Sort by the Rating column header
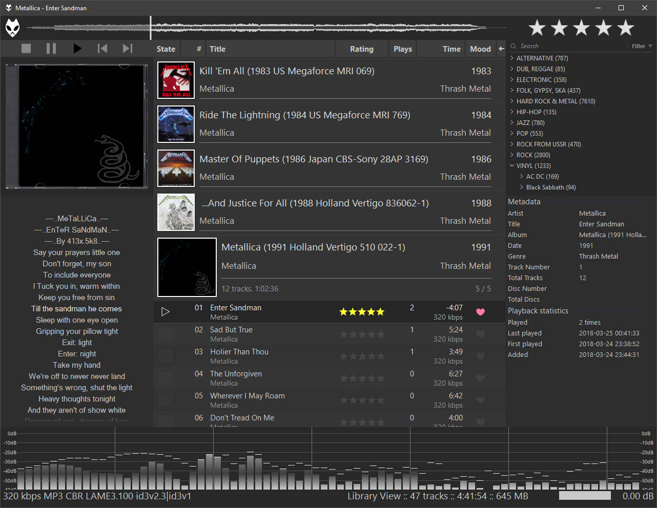The image size is (657, 508). click(362, 49)
